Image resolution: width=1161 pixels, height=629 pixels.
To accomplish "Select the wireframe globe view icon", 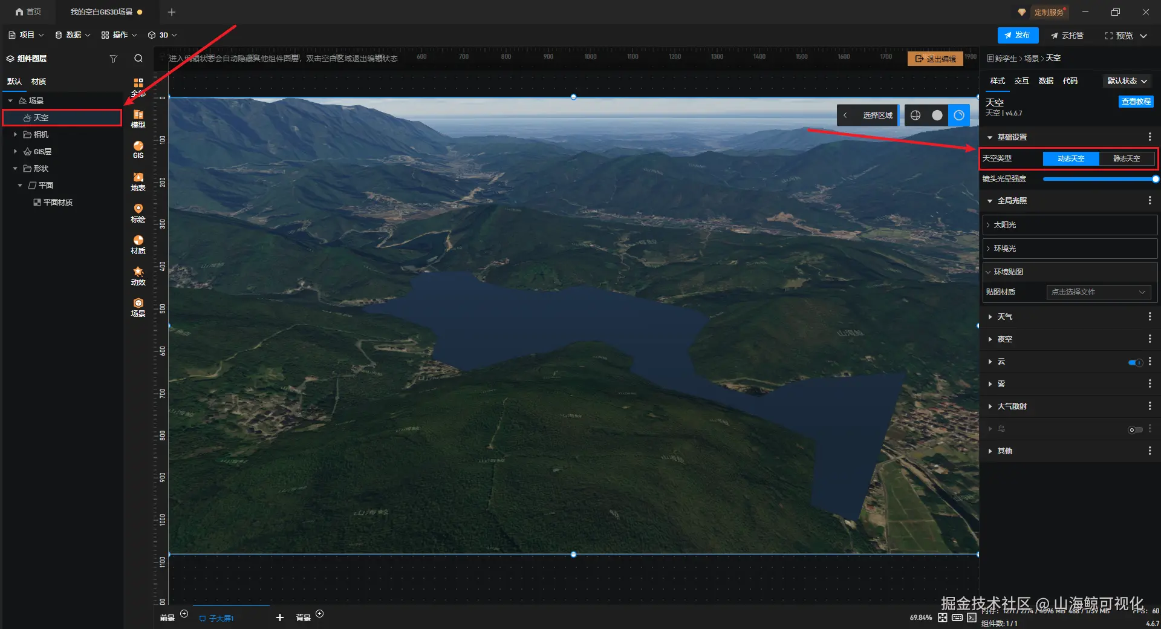I will (915, 116).
